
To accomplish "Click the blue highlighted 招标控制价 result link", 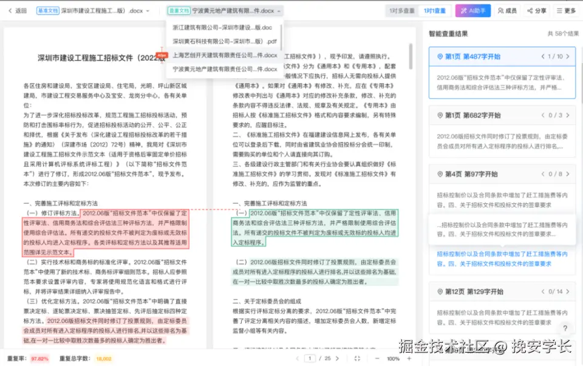I will coord(502,259).
